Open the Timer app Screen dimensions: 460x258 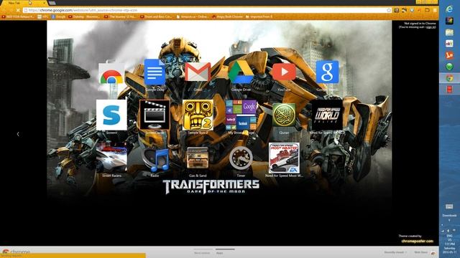[x=241, y=158]
